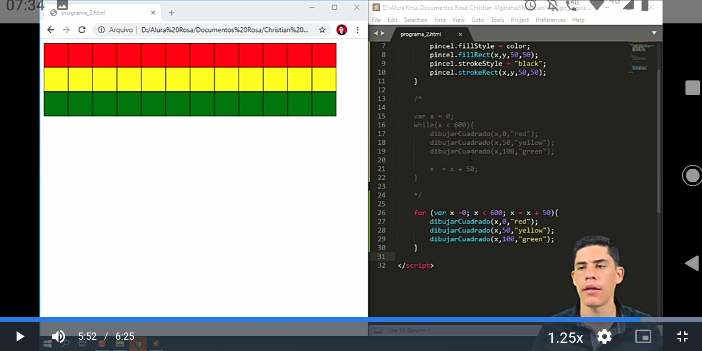This screenshot has width=702, height=351.
Task: Open Sublime Project menu
Action: [520, 20]
